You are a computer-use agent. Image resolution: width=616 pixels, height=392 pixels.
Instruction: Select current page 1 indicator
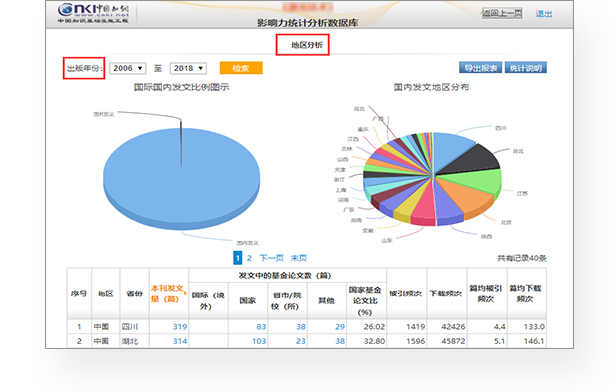[x=237, y=258]
